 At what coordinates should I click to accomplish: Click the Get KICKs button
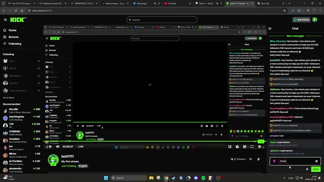[301, 20]
